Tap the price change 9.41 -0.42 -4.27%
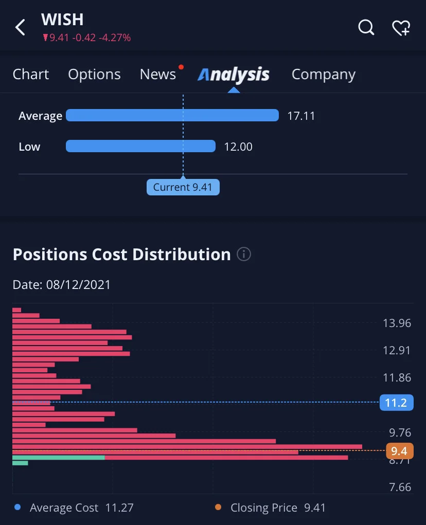Viewport: 426px width, 525px height. point(87,38)
